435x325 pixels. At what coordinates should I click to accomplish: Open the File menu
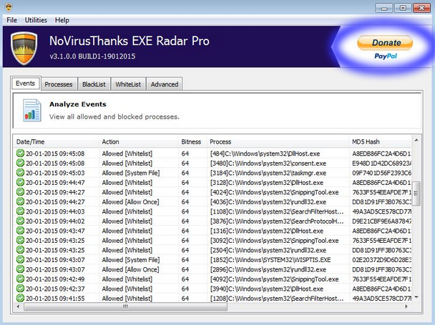pyautogui.click(x=12, y=20)
